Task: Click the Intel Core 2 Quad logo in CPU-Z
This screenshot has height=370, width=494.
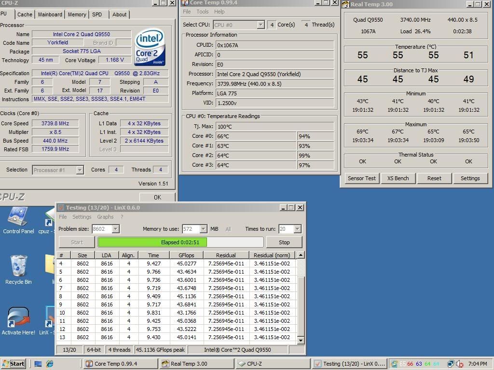Action: tap(150, 47)
